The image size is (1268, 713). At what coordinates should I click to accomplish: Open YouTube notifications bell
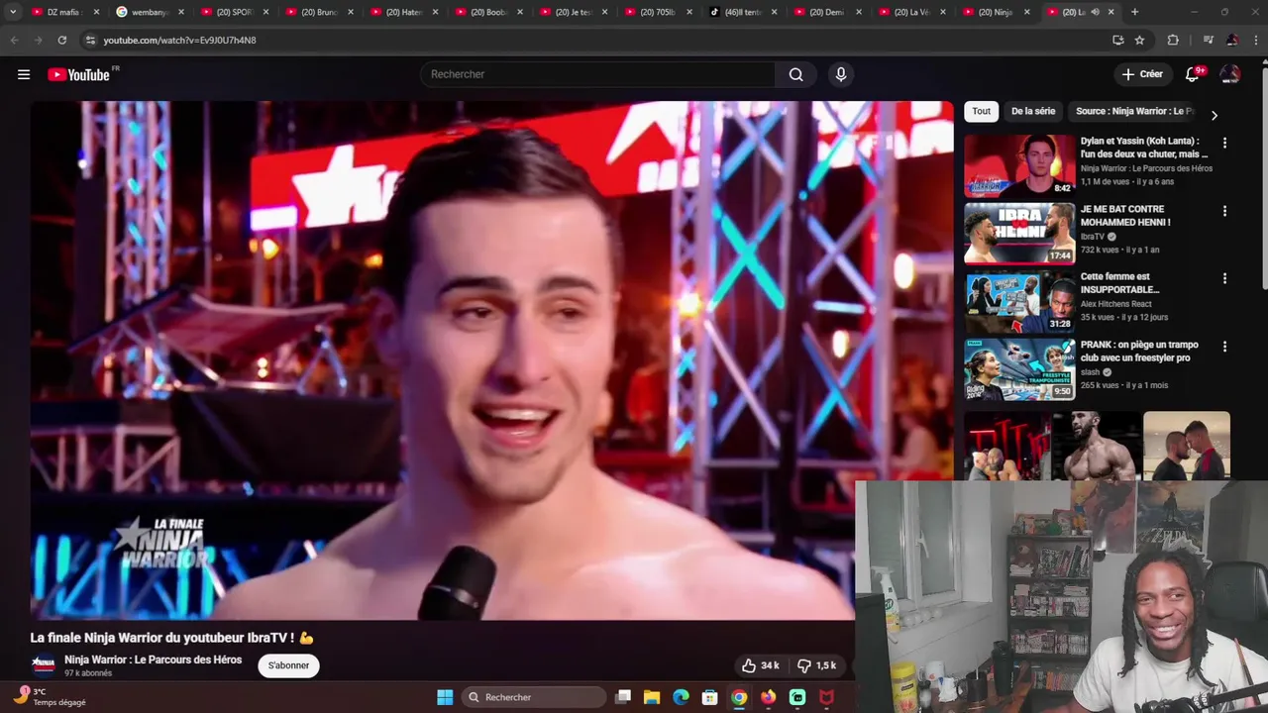tap(1193, 74)
